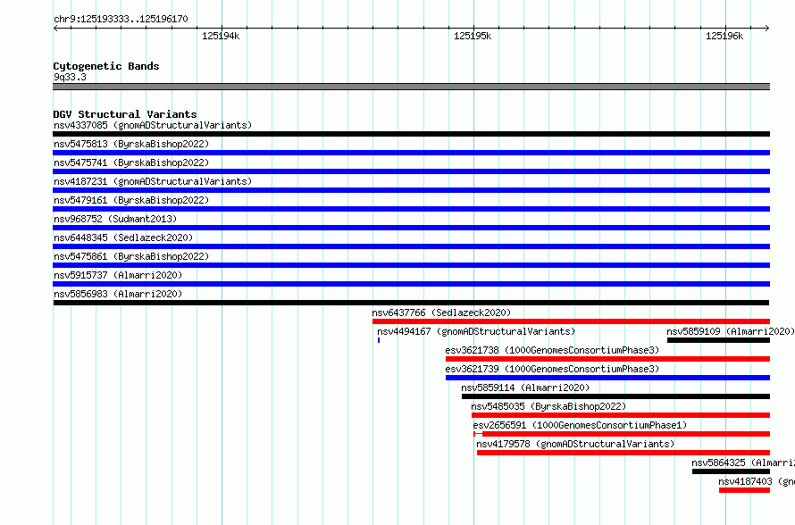Open the nsv6448345 Sedlazeck2020 variant
Viewport: 795px width, 525px height.
pos(123,237)
